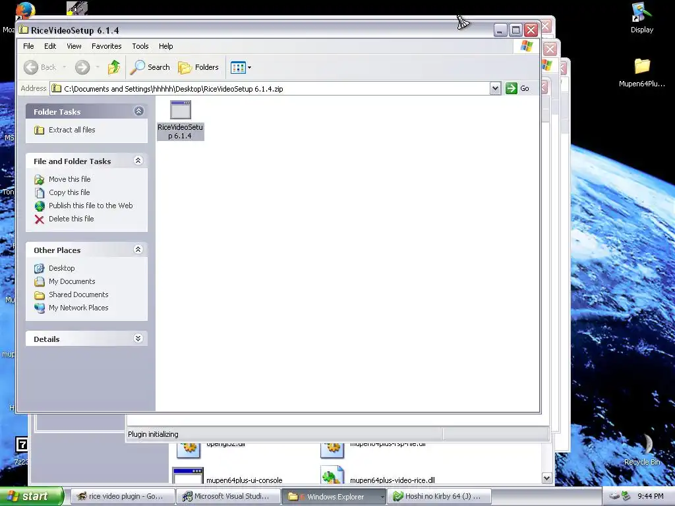
Task: Open the View menu
Action: 74,46
